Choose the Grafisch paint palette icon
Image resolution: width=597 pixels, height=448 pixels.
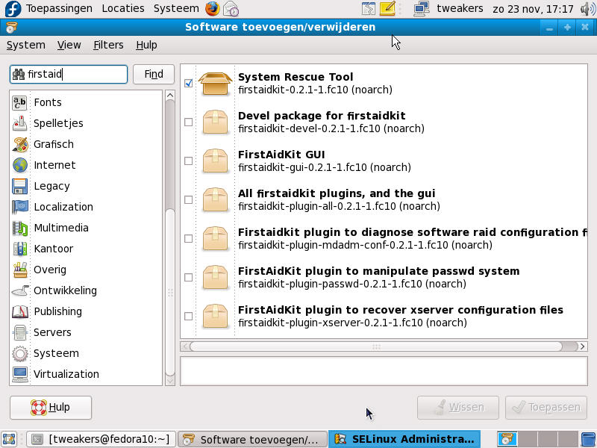[x=19, y=144]
